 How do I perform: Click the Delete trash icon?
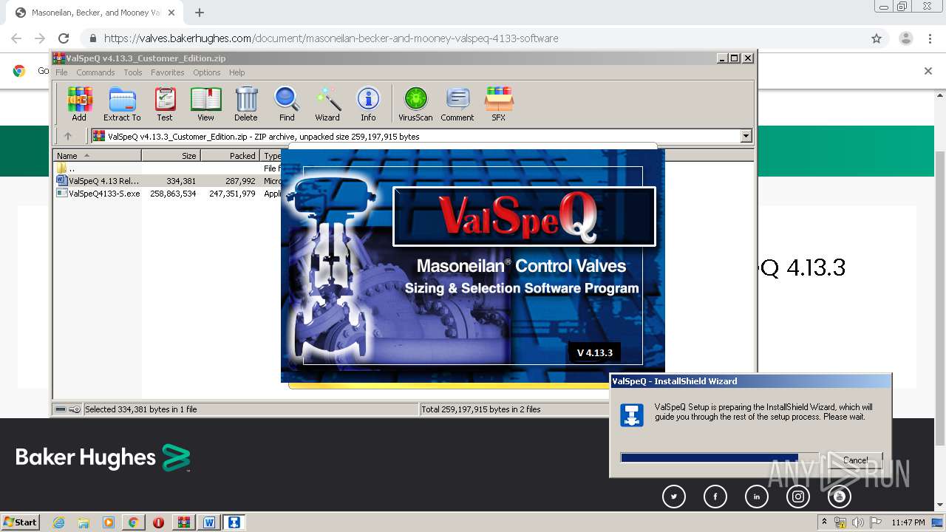(x=246, y=104)
